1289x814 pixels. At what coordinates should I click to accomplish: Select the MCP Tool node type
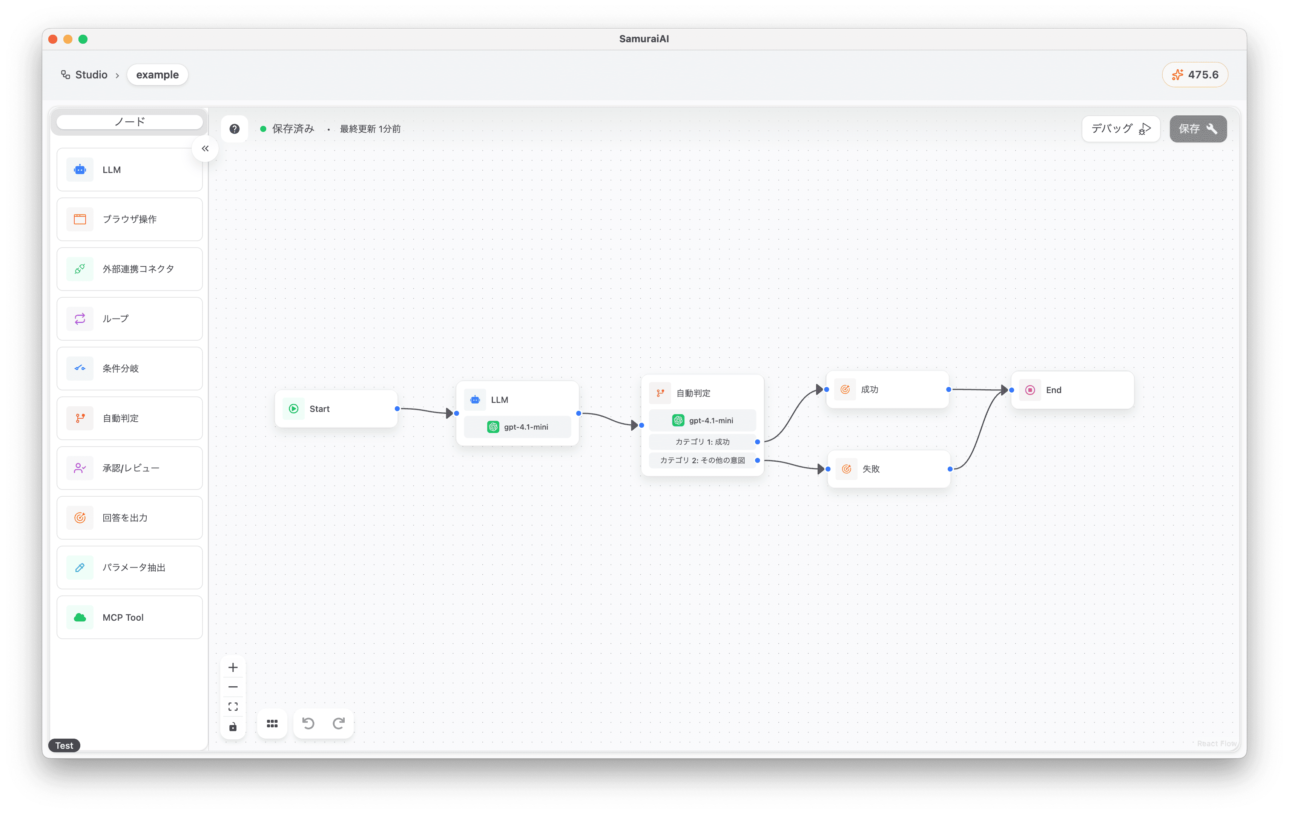130,617
